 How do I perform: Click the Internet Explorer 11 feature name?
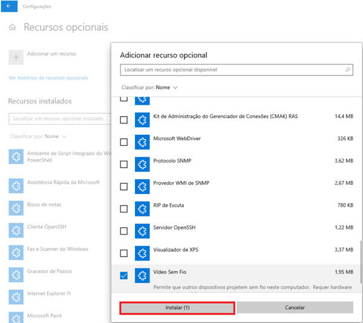[49, 293]
